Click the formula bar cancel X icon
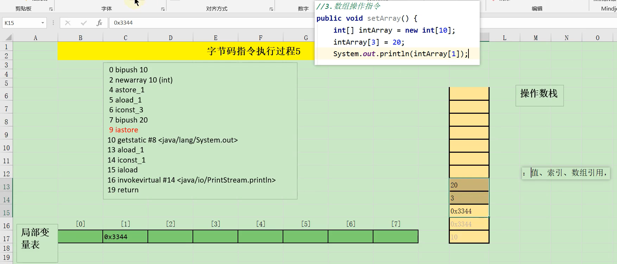 pos(68,23)
